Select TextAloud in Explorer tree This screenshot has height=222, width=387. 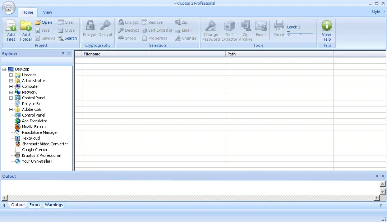point(31,138)
